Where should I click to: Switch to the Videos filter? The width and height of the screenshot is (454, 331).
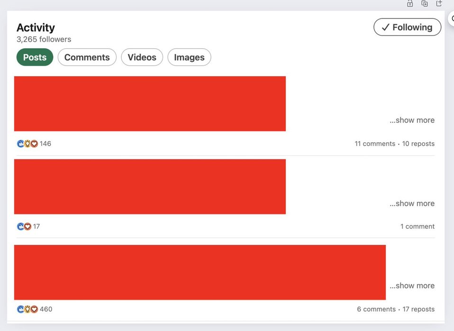pos(142,57)
